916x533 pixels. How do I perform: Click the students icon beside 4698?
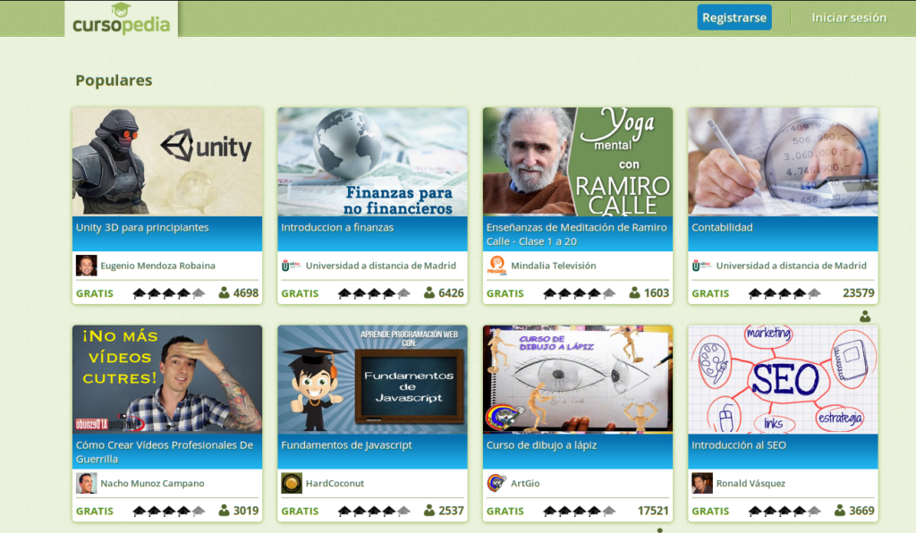224,292
